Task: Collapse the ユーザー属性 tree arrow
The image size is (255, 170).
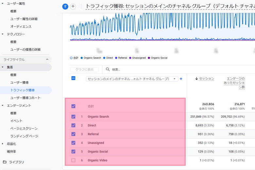Action: coord(2,3)
